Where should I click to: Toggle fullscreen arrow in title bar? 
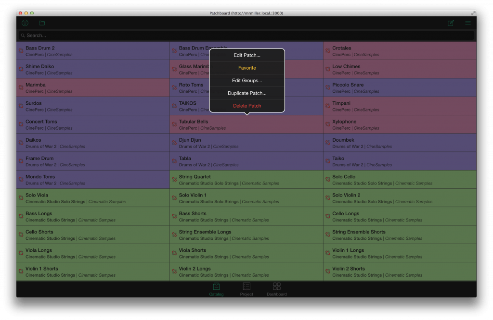click(x=473, y=13)
